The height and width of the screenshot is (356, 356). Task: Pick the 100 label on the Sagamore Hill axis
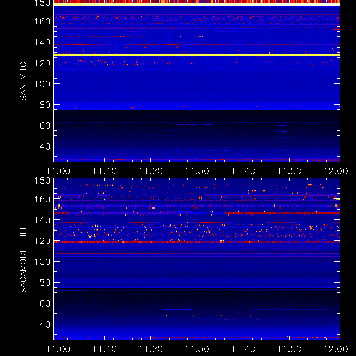click(x=42, y=262)
